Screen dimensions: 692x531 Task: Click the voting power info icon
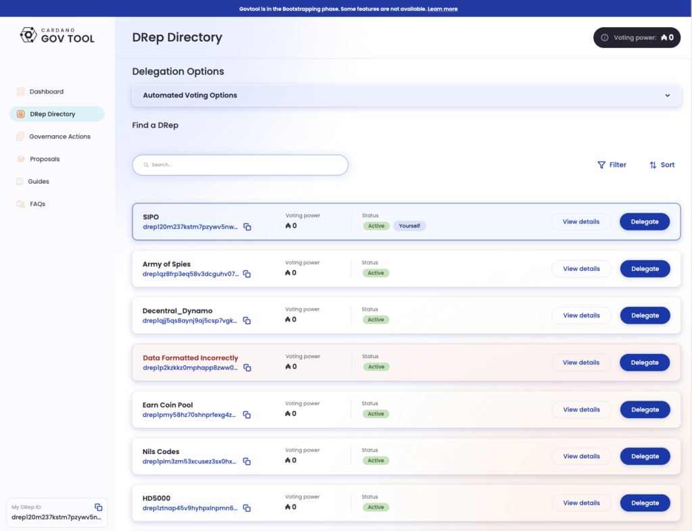tap(605, 38)
